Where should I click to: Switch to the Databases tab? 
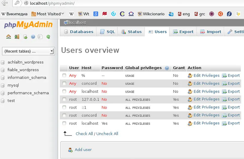coord(78,32)
